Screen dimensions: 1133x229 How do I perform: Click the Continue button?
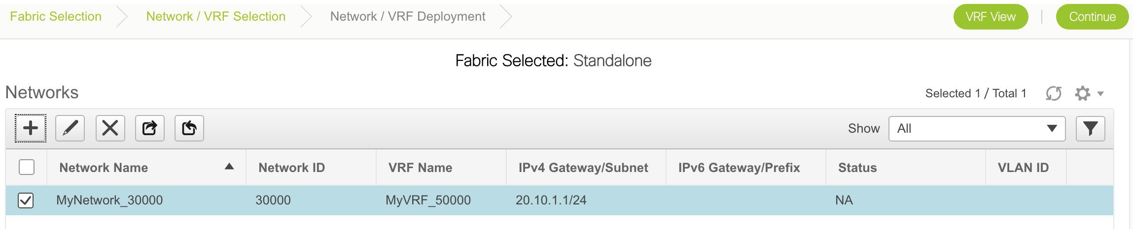(1092, 17)
